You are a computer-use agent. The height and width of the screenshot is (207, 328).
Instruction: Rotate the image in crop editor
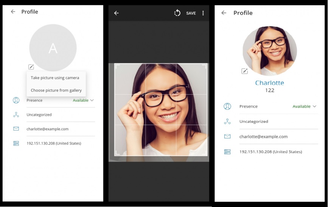tap(177, 13)
